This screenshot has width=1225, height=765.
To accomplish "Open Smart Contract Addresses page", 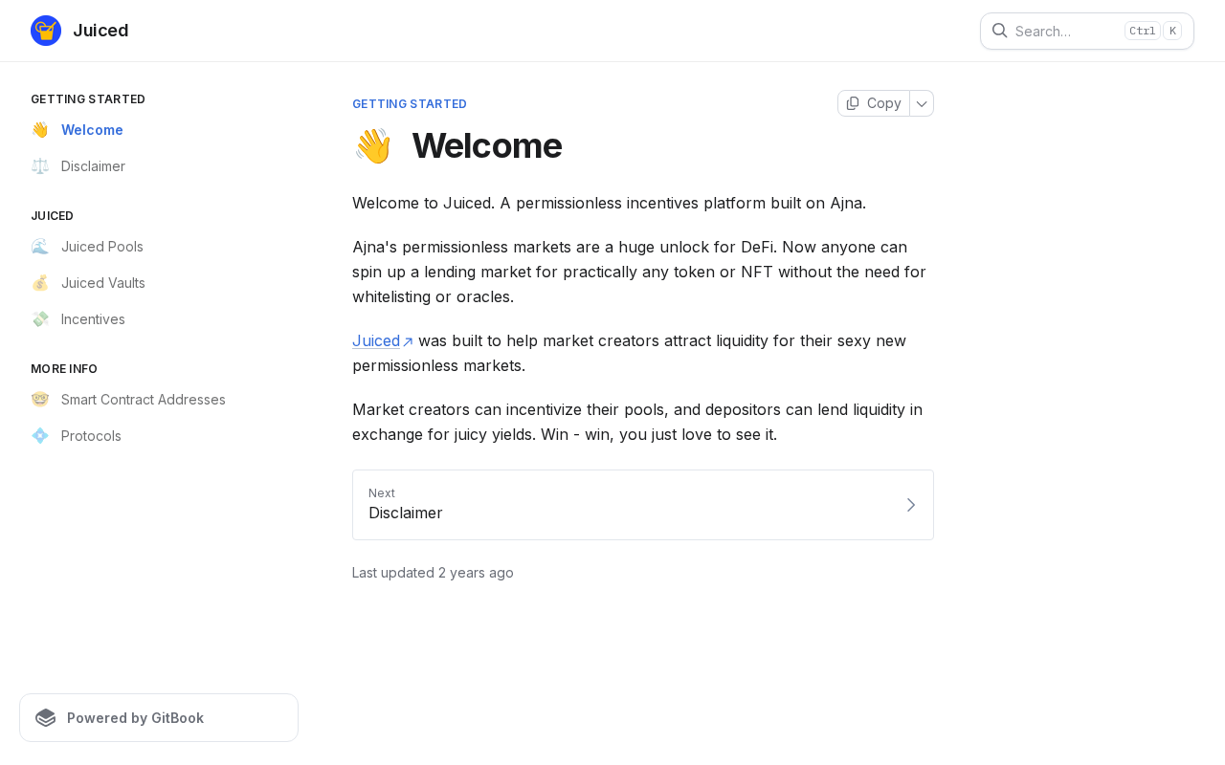I will 159,400.
